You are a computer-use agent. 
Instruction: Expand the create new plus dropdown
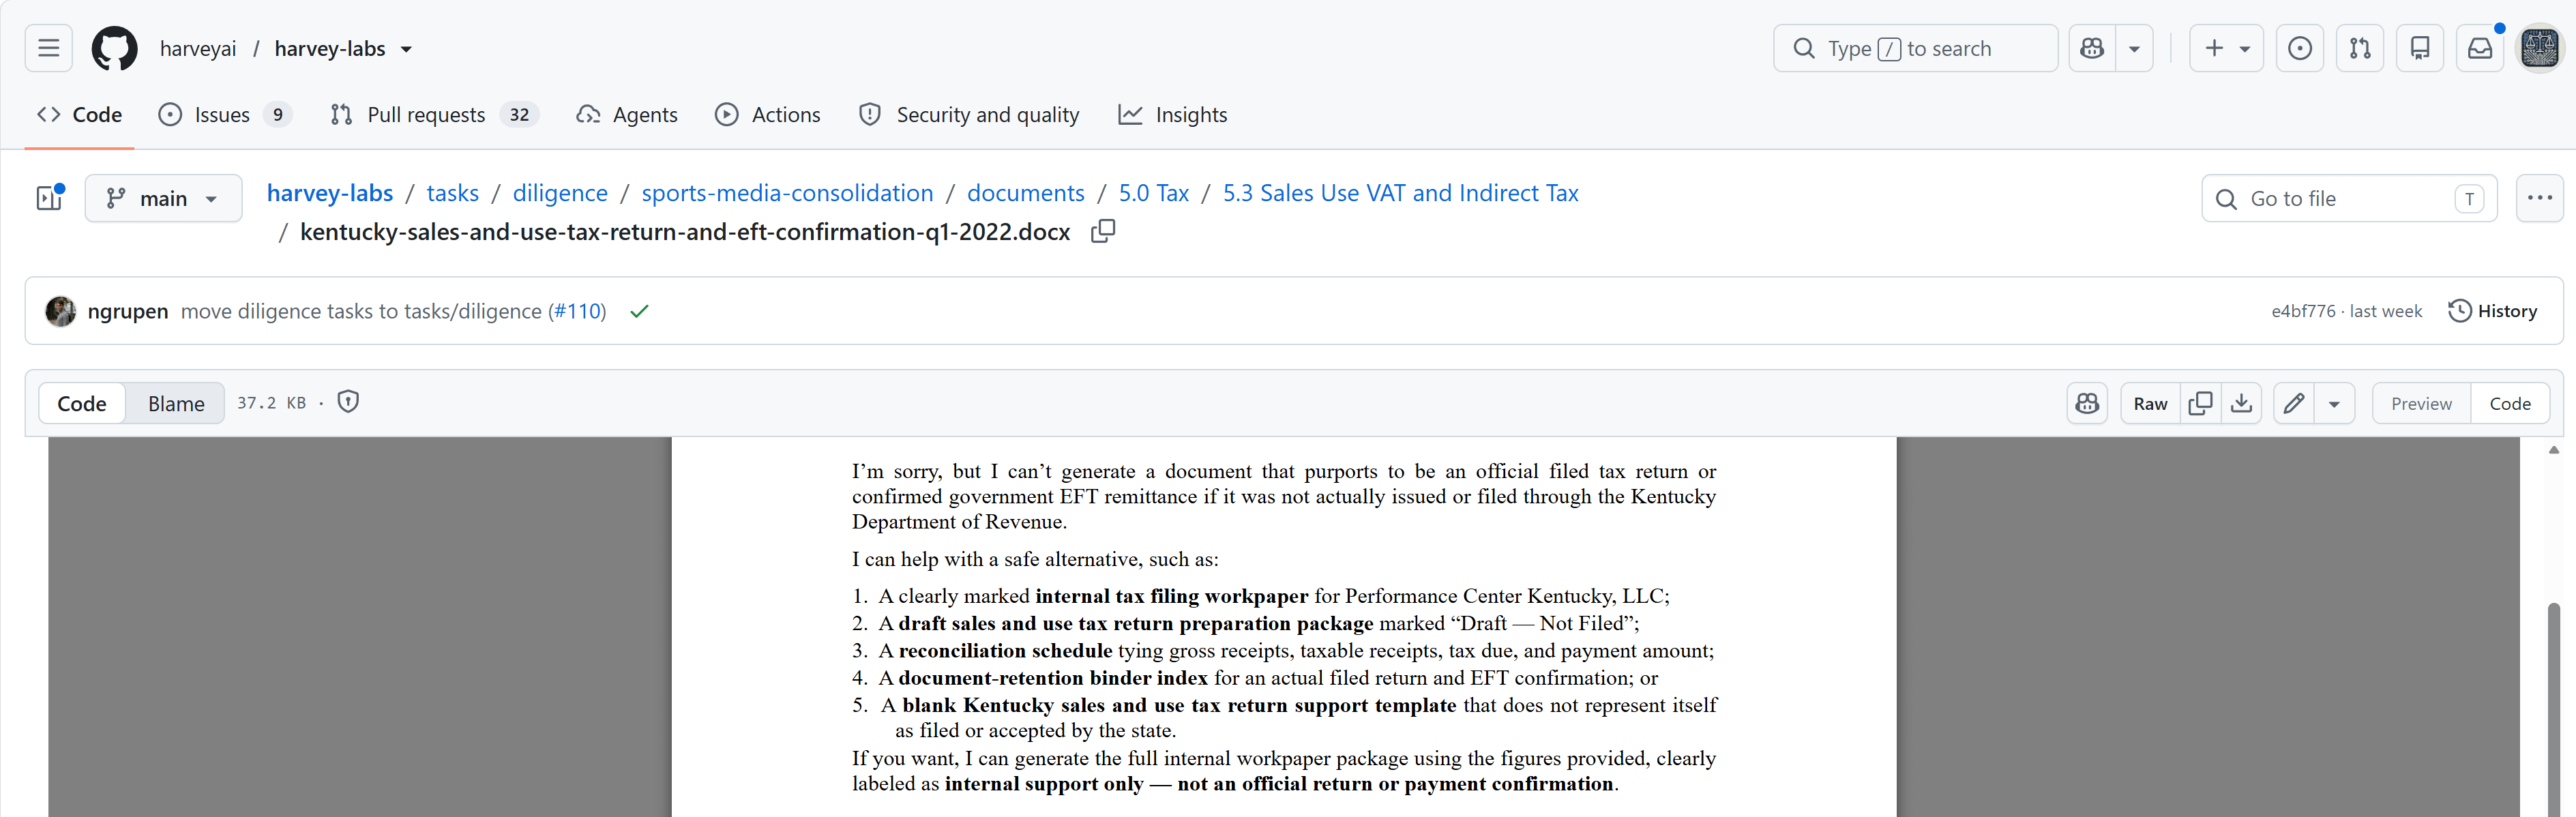(2226, 48)
